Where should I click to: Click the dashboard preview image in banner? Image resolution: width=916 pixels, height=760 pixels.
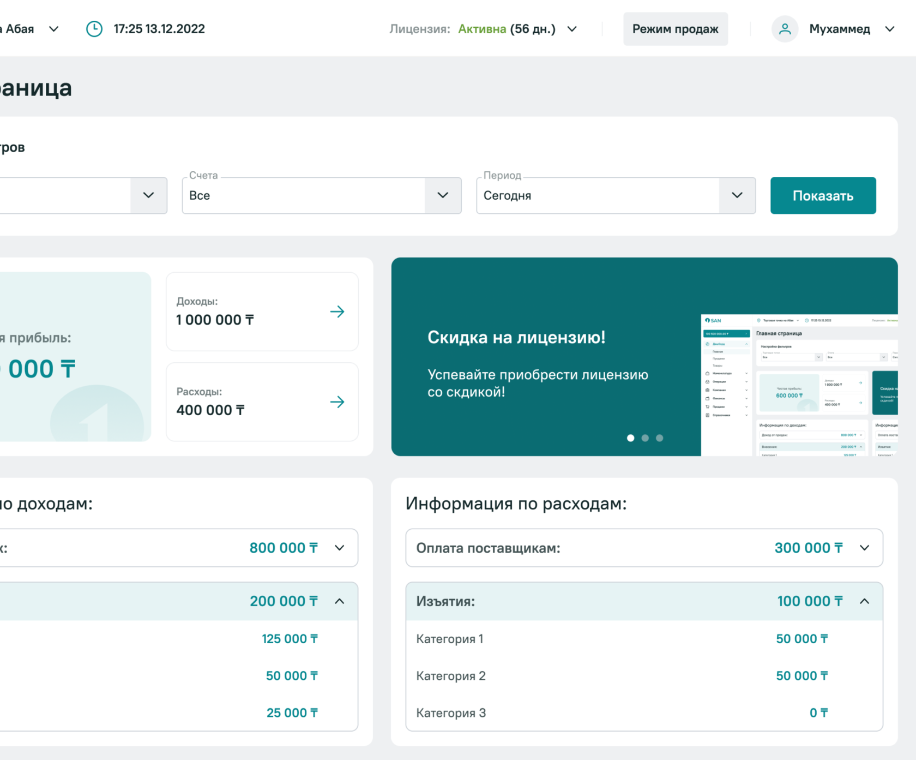pyautogui.click(x=799, y=385)
